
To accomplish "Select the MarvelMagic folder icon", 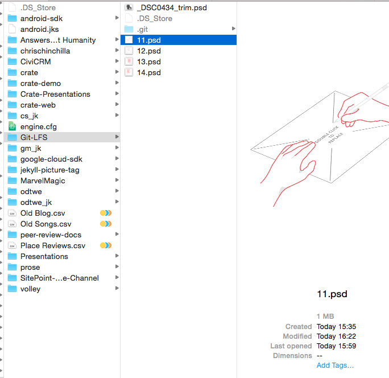I will [12, 180].
